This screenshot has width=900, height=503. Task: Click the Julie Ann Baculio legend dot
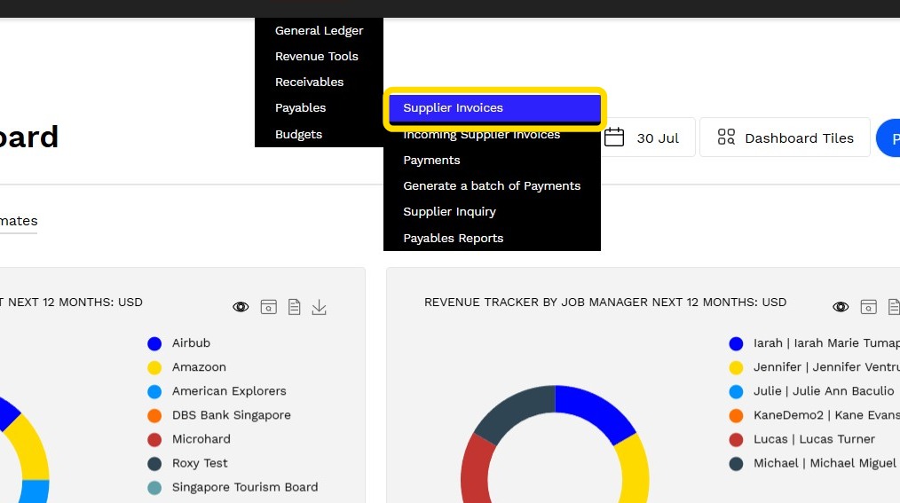[736, 392]
